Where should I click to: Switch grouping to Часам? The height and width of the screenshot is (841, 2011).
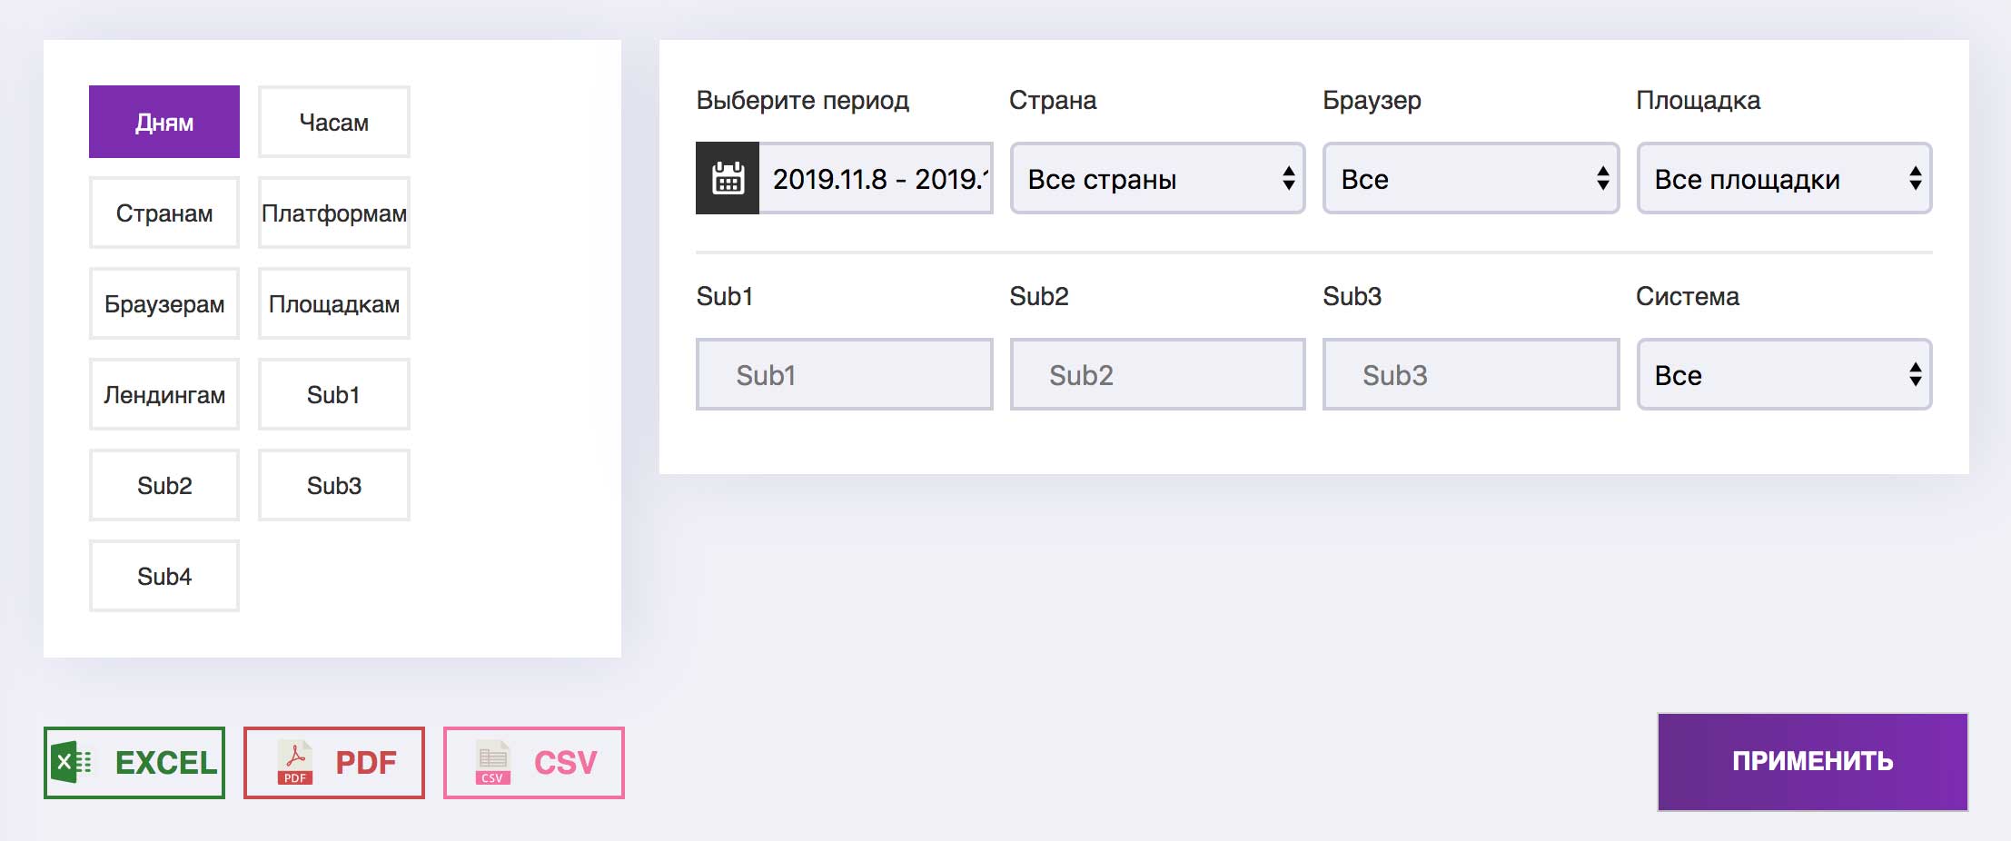pyautogui.click(x=333, y=122)
